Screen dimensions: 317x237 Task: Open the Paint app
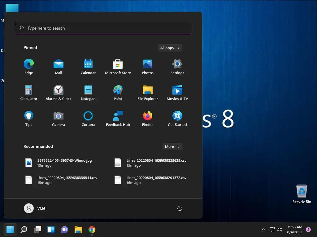coord(118,93)
